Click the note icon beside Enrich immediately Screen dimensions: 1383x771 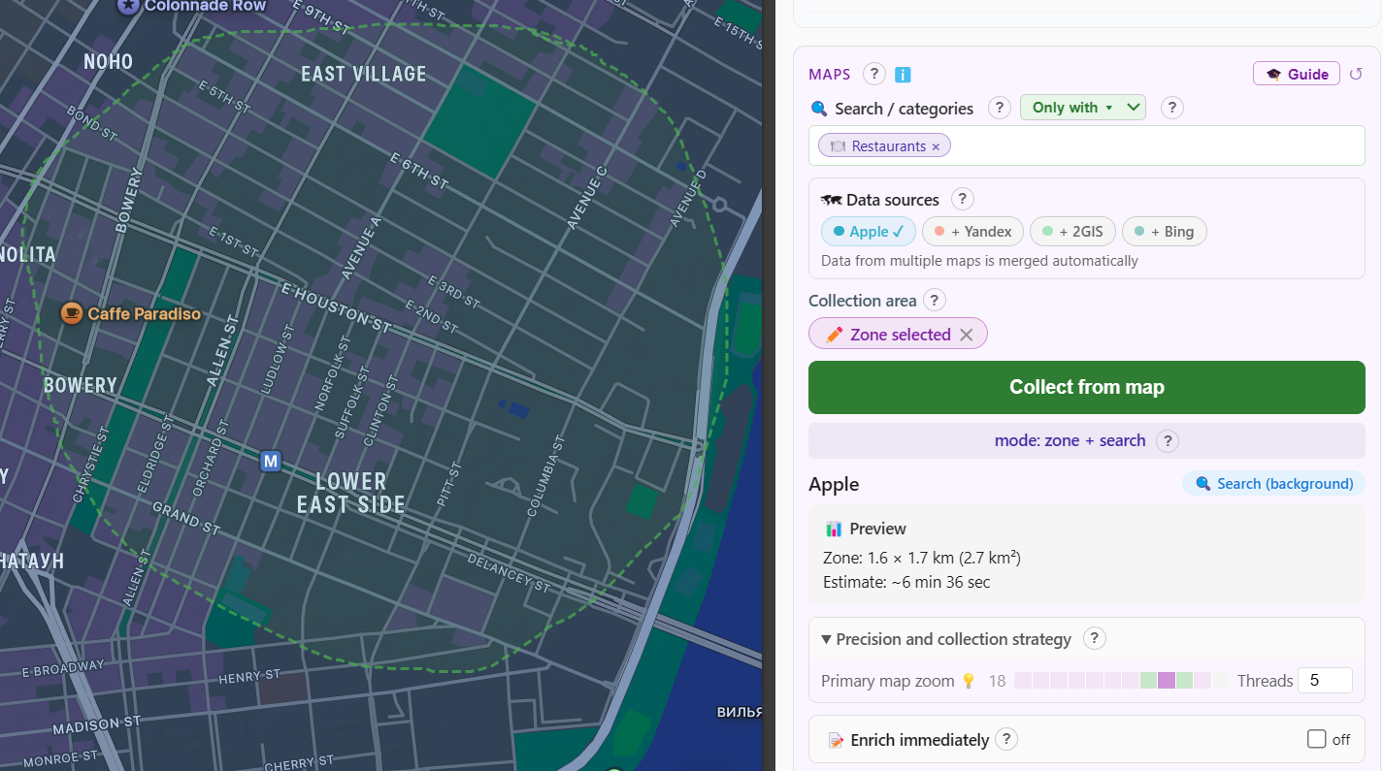pos(836,740)
